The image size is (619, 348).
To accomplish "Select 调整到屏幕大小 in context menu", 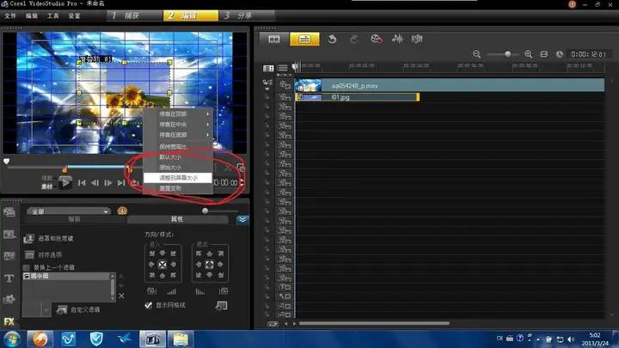I will [178, 178].
